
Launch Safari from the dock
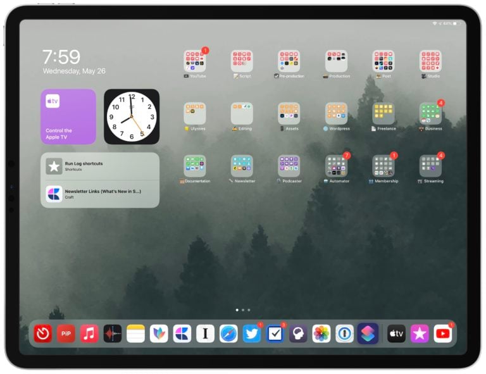[x=228, y=333]
